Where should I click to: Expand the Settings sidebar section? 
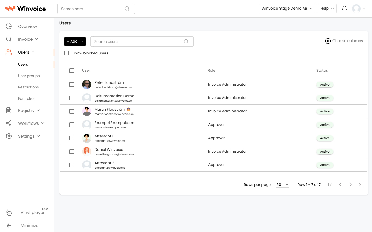click(29, 136)
